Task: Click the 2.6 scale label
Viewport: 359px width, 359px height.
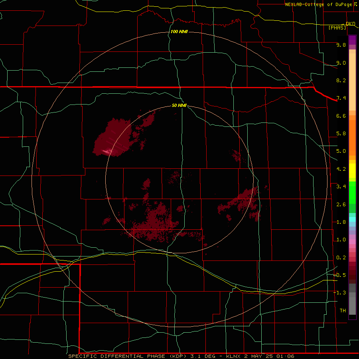Action: (341, 205)
